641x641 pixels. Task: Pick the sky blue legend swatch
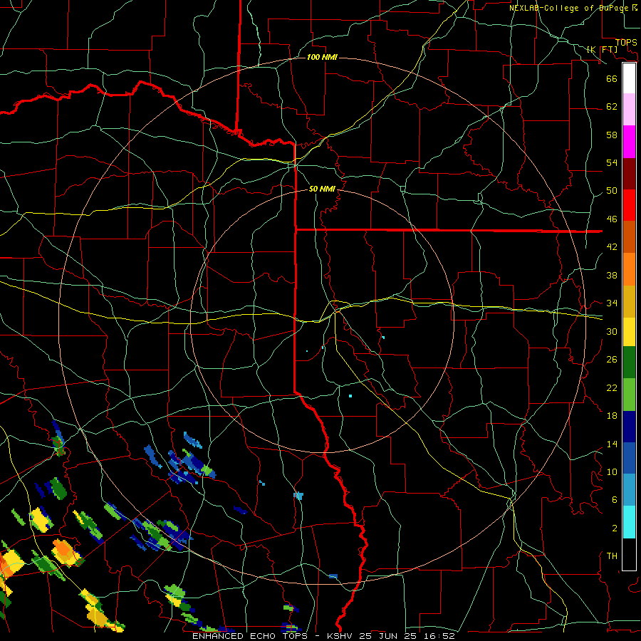(629, 490)
